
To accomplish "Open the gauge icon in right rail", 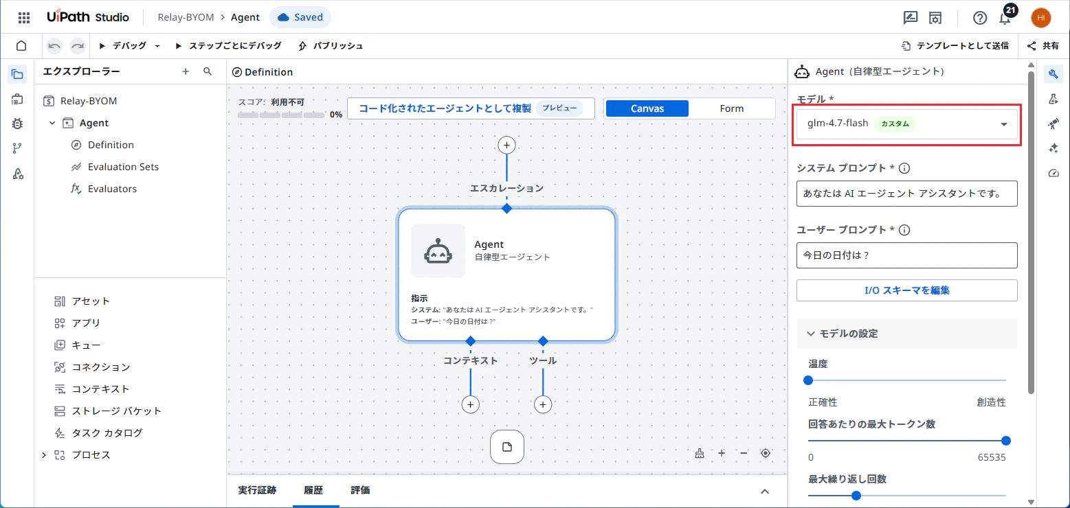I will click(x=1053, y=173).
